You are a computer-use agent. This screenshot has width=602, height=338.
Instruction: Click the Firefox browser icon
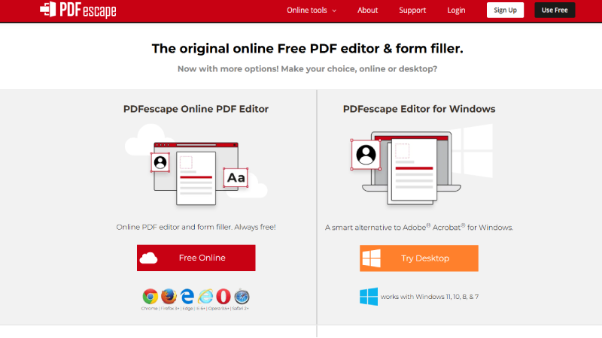tap(169, 297)
